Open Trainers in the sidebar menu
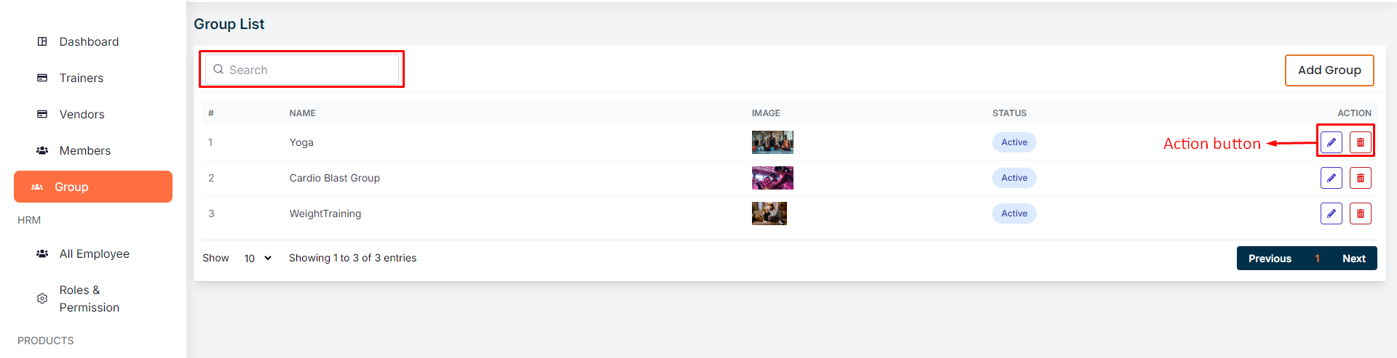The width and height of the screenshot is (1397, 358). coord(81,78)
